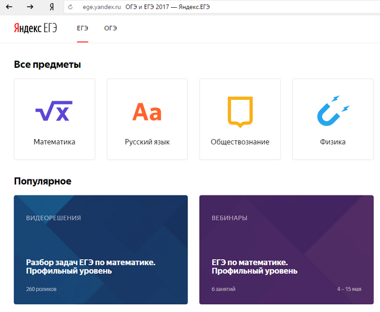Open Разбор задач ЕГЭ по математике card
380x312 pixels.
[100, 250]
